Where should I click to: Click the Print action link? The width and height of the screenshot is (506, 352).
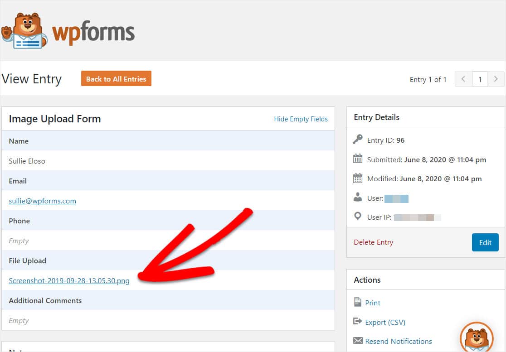click(x=373, y=303)
